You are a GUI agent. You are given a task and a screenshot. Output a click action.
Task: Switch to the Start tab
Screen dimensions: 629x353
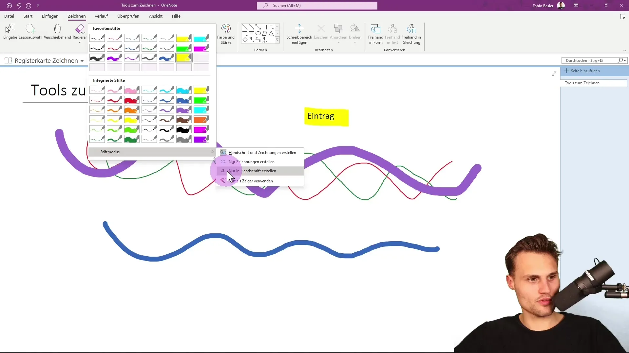[x=28, y=16]
